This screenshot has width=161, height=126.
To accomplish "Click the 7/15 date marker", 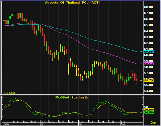I will click(102, 122).
